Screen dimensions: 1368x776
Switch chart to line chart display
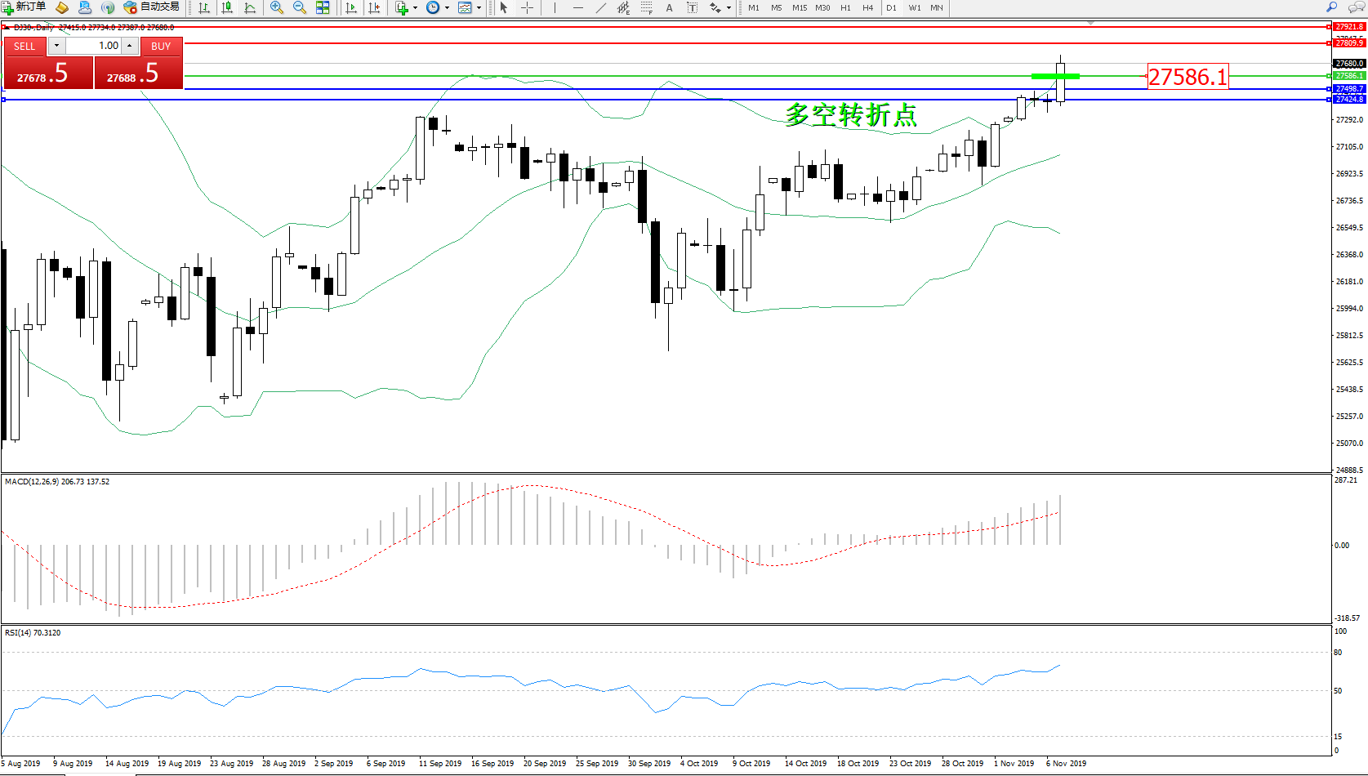click(x=250, y=7)
